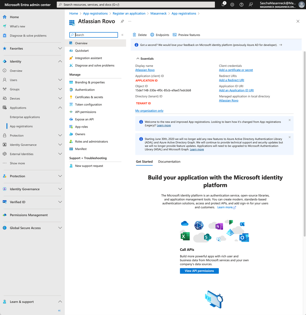Open the more options ellipsis beside title
The height and width of the screenshot is (315, 306).
tap(130, 21)
